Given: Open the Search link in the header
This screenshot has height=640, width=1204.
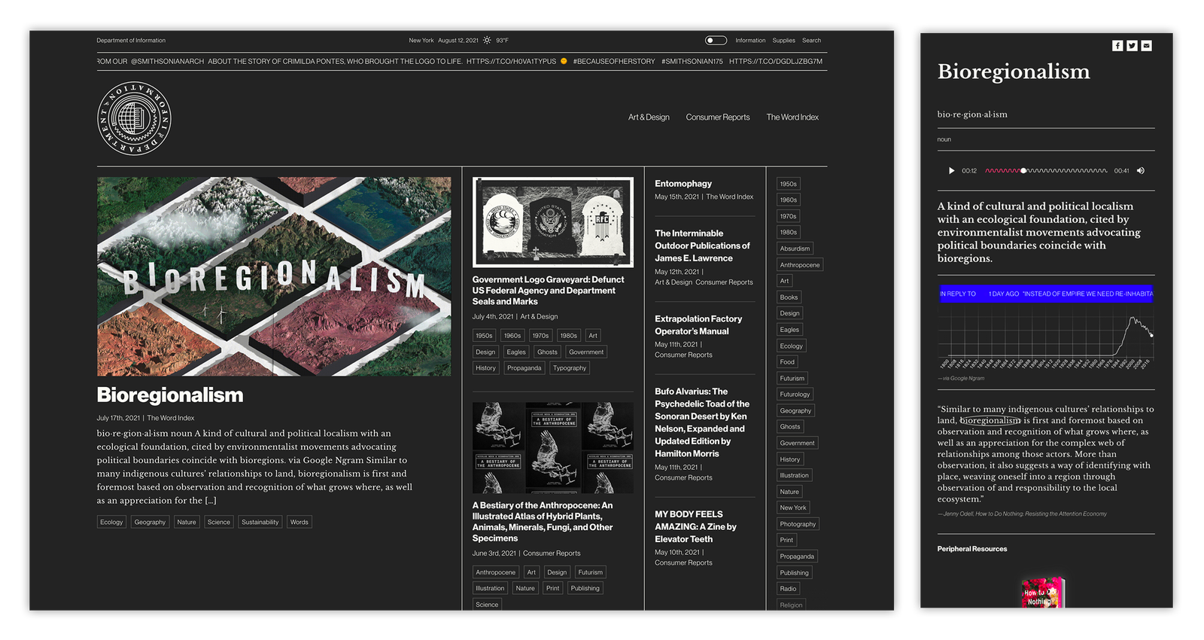Looking at the screenshot, I should [x=811, y=41].
